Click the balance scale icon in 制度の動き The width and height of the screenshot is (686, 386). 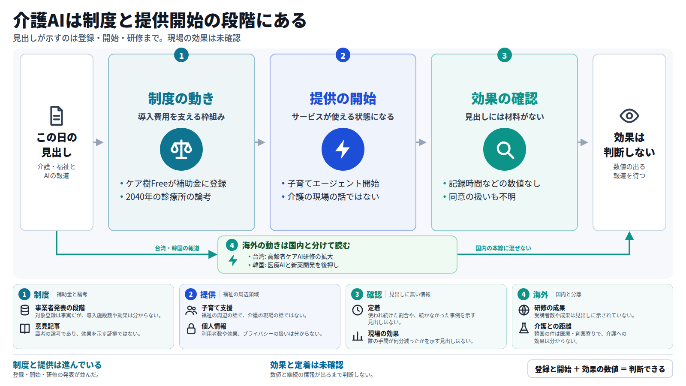click(181, 149)
